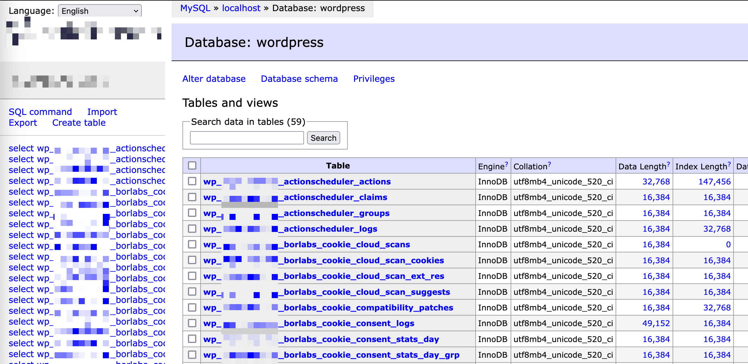Check the borlabs_cookie_consent_stats_day_grp row checkbox
Image resolution: width=748 pixels, height=364 pixels.
click(192, 355)
